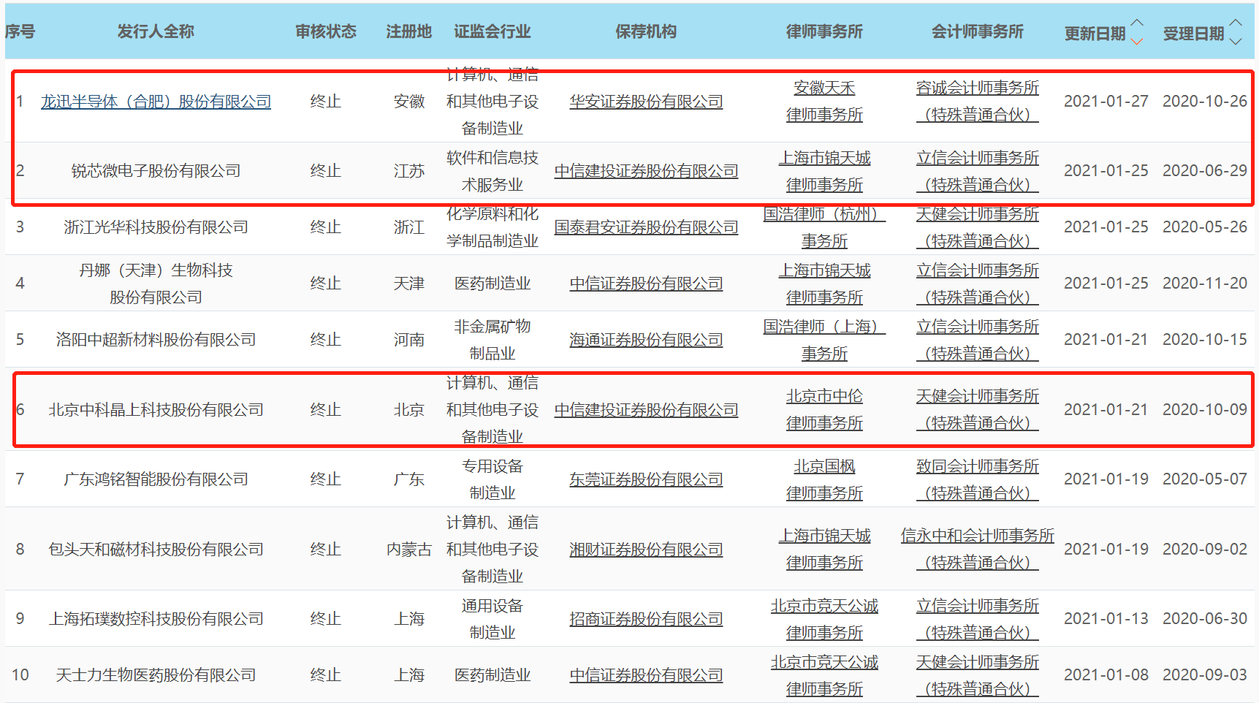Screen dimensions: 1259x703
Task: Sort 受理日期 descending with the down arrow
Action: click(1236, 42)
